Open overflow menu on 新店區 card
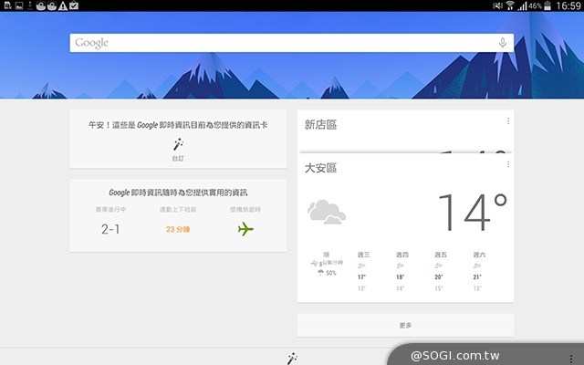The height and width of the screenshot is (365, 584). pyautogui.click(x=507, y=121)
